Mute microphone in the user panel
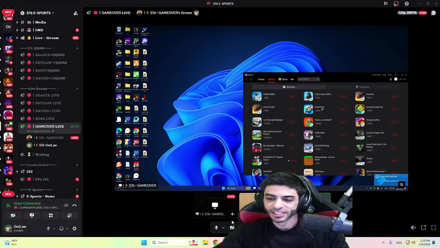Screen dimensions: 440x248 (48, 228)
